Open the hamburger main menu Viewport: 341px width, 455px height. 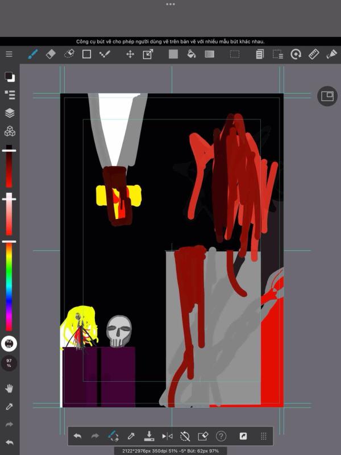pyautogui.click(x=9, y=54)
